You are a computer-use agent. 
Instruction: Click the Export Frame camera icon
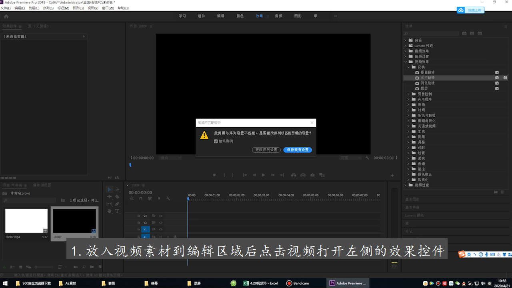(312, 175)
